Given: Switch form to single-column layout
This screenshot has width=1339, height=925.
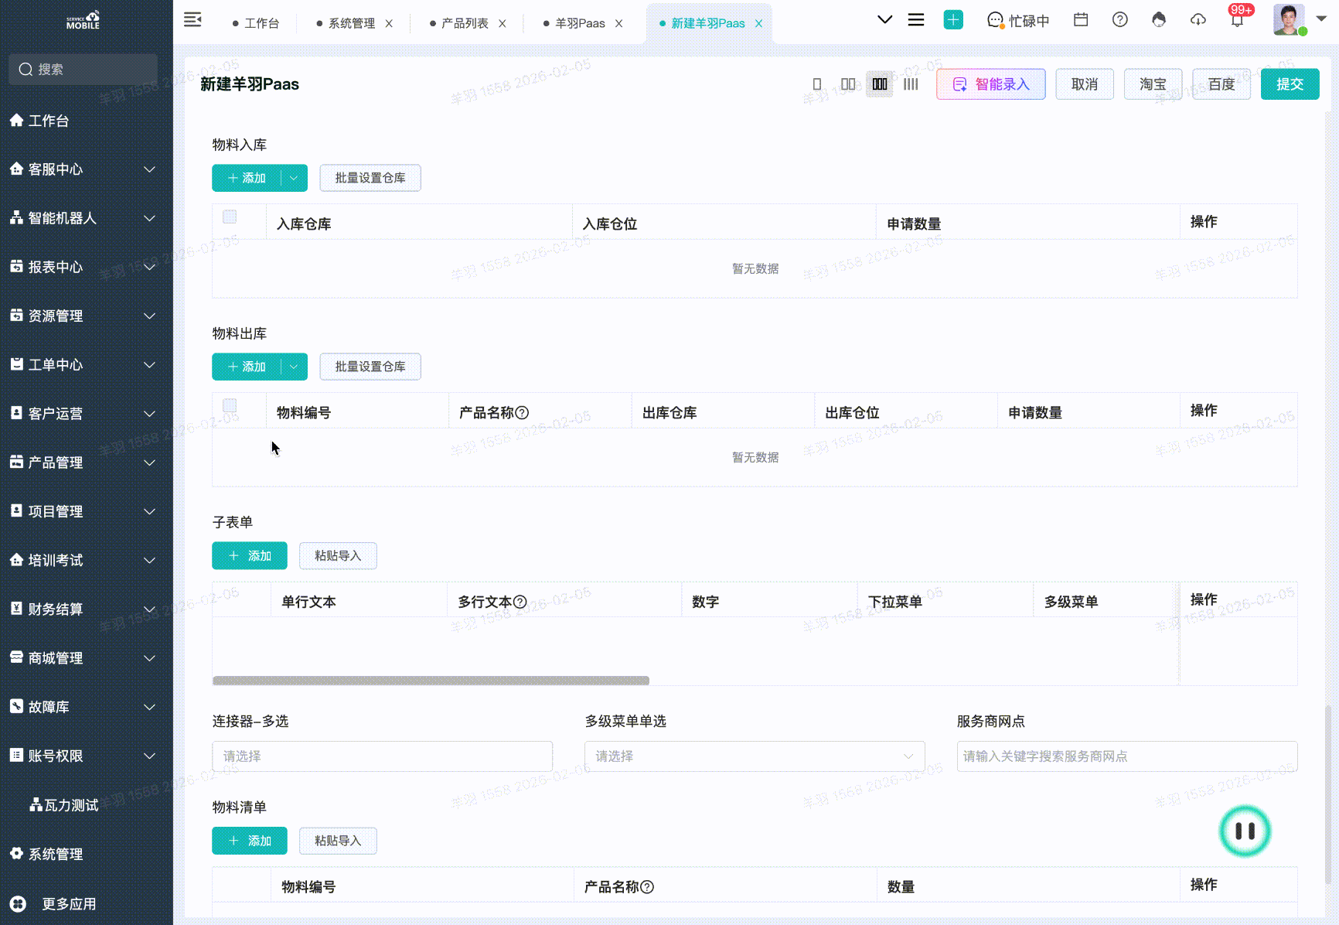Looking at the screenshot, I should [817, 84].
